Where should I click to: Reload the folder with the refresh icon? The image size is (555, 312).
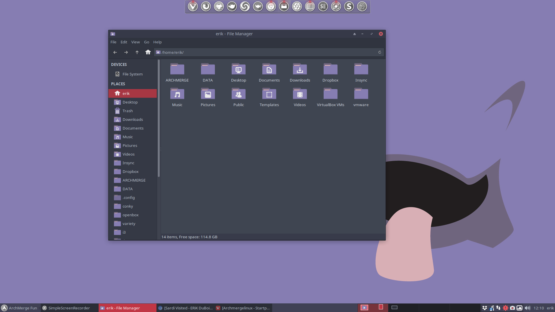(379, 52)
